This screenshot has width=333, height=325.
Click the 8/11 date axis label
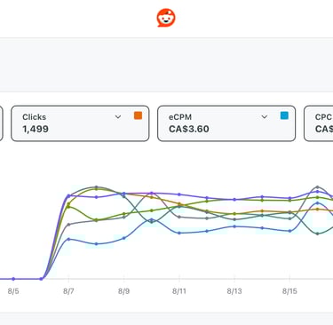(x=179, y=291)
